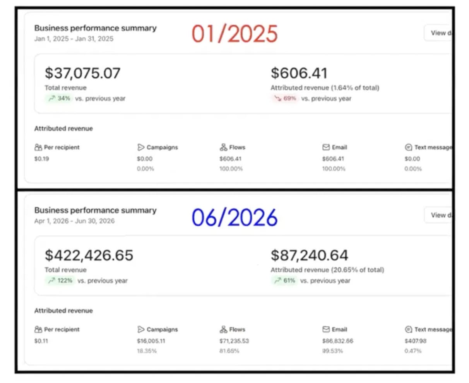Click the Flows icon in Apr–Jun 2026 panel

223,330
